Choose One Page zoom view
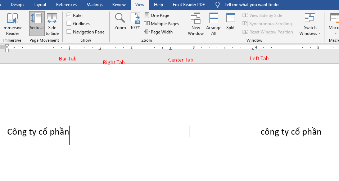The width and height of the screenshot is (339, 181). click(157, 15)
